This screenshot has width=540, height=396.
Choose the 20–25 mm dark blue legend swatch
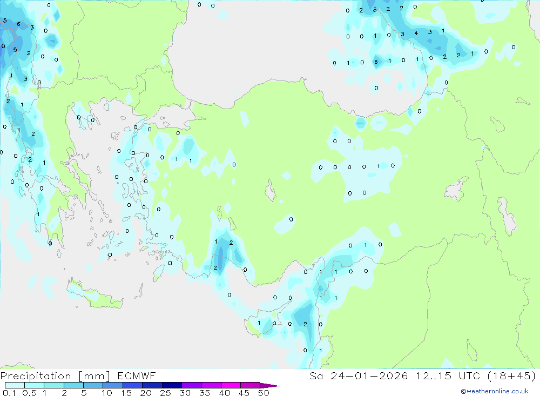coord(152,385)
